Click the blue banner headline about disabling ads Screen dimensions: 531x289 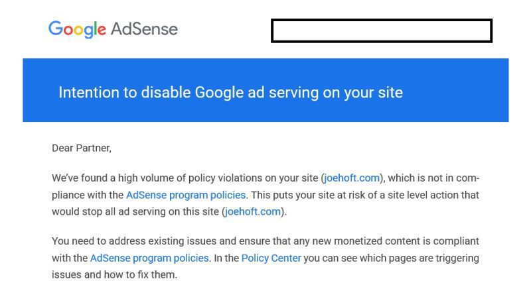click(230, 92)
